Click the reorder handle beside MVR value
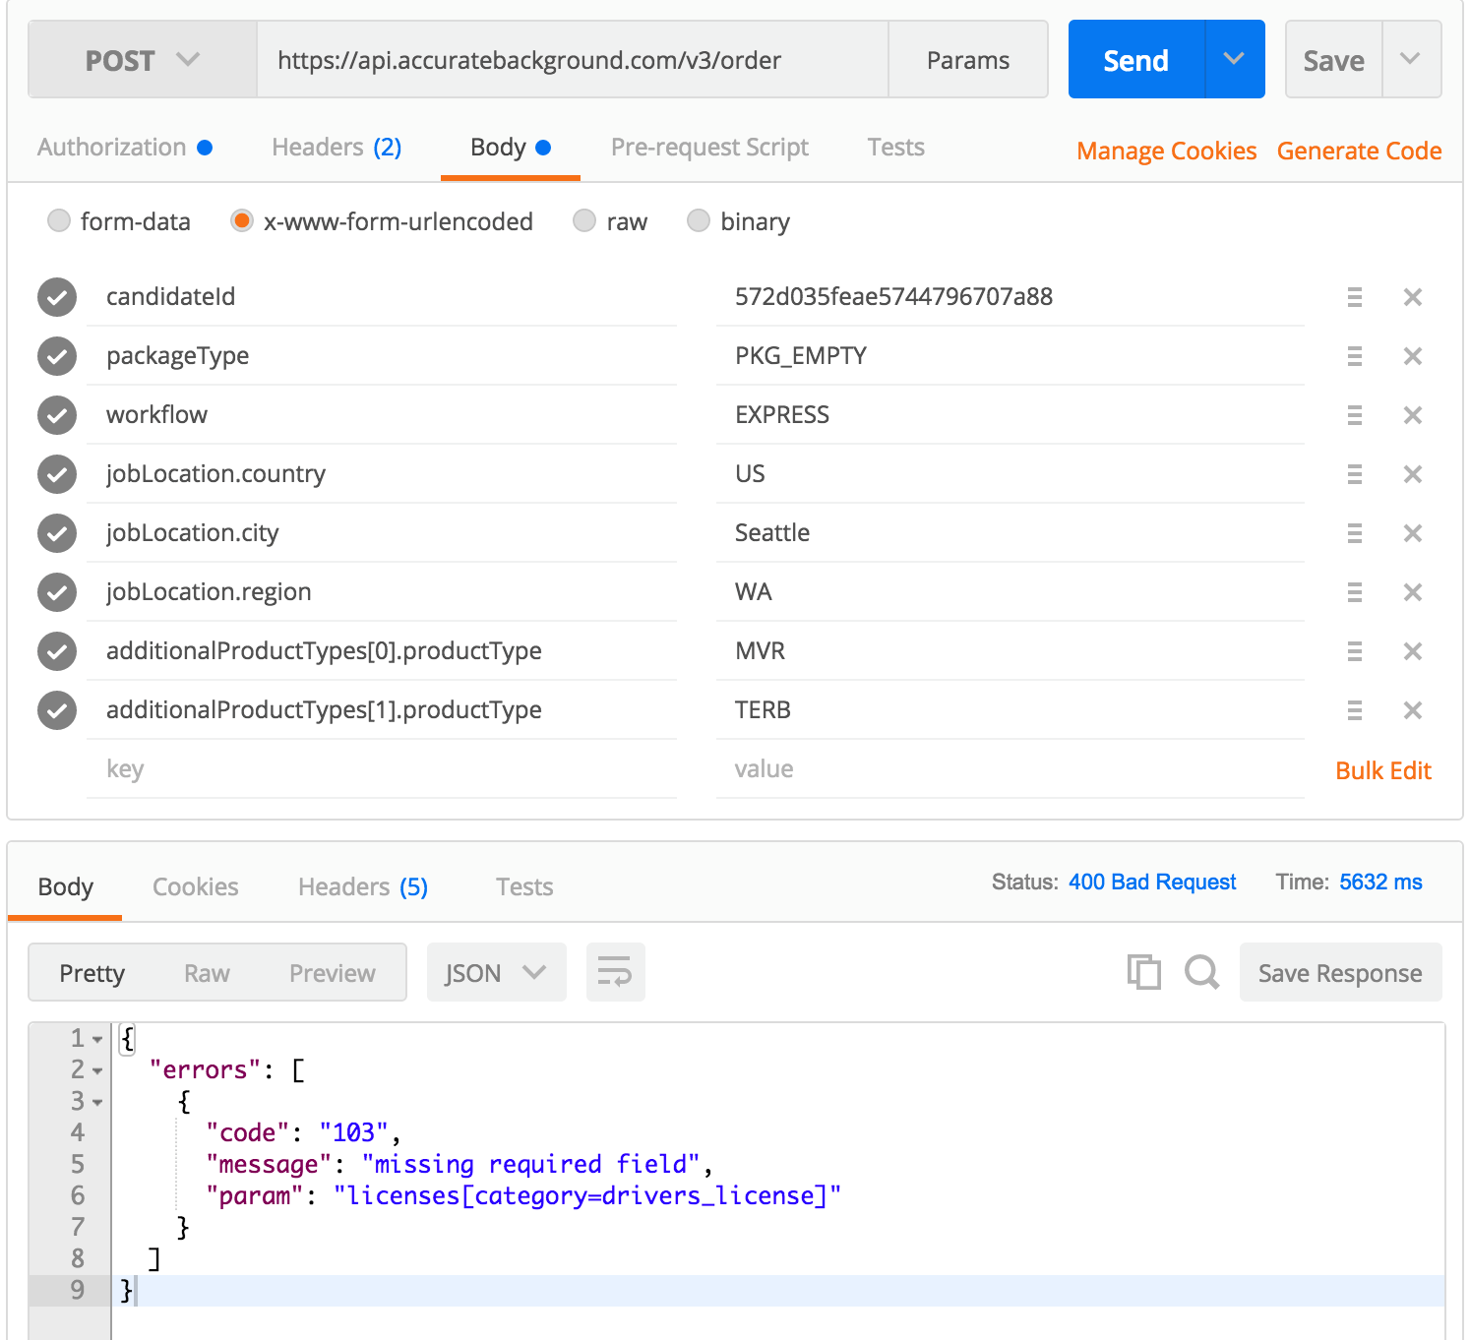The width and height of the screenshot is (1470, 1340). tap(1355, 651)
